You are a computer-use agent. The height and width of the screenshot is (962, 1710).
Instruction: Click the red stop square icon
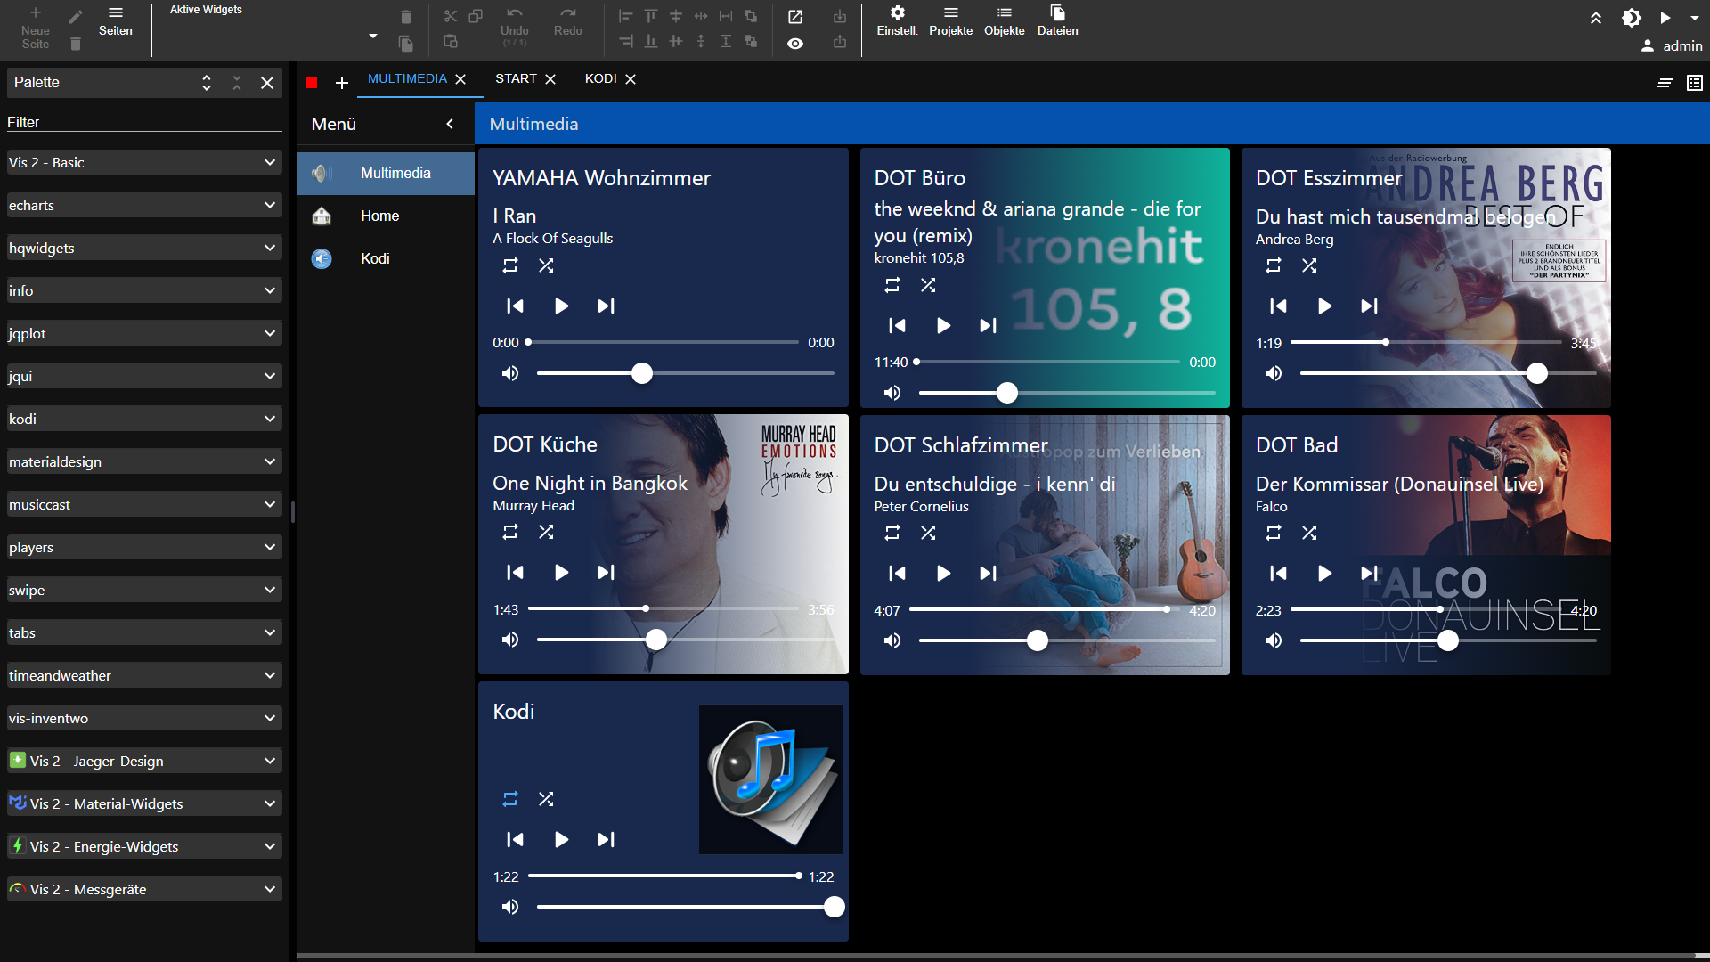pos(312,83)
